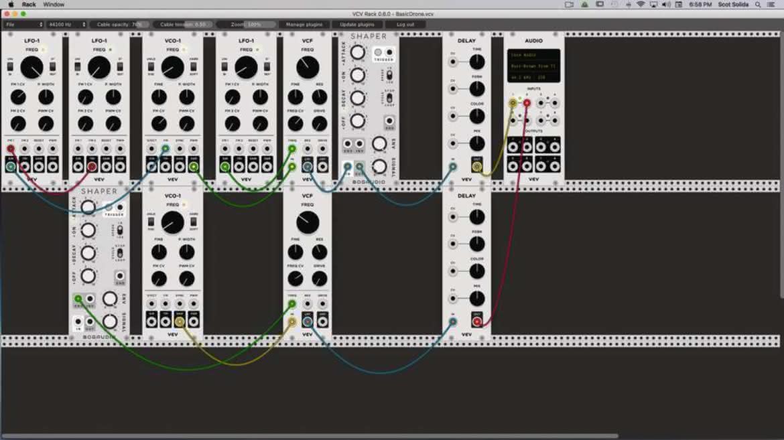Click the Zoom slider in the toolbar
Screen dimensions: 784x440
[246, 24]
